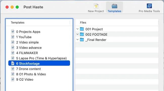The image size is (164, 91).
Task: Select the 002 FOOTAGE folder name
Action: tap(96, 35)
